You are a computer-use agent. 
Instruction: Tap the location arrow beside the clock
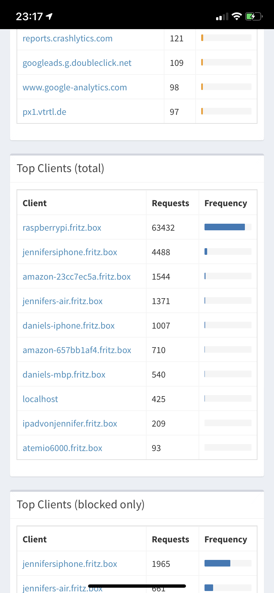[49, 16]
